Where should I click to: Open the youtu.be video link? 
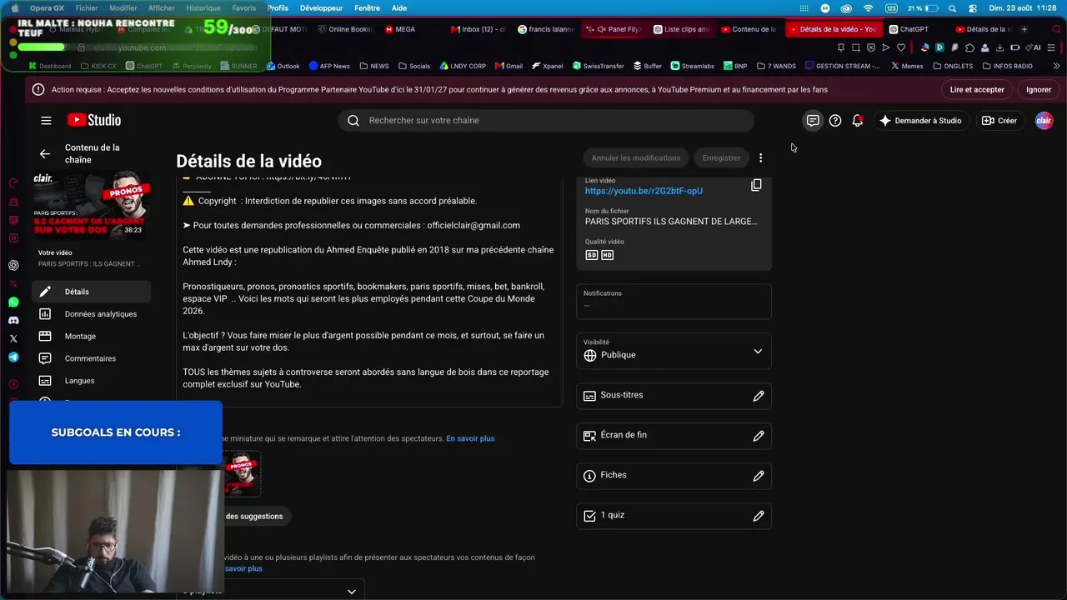[644, 191]
